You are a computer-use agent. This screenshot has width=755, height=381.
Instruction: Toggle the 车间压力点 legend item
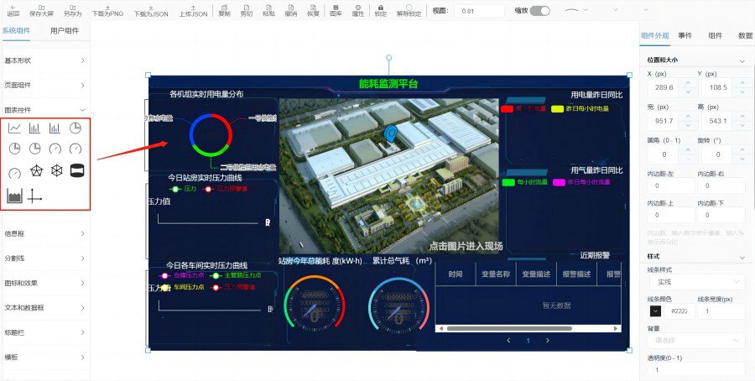click(x=183, y=288)
